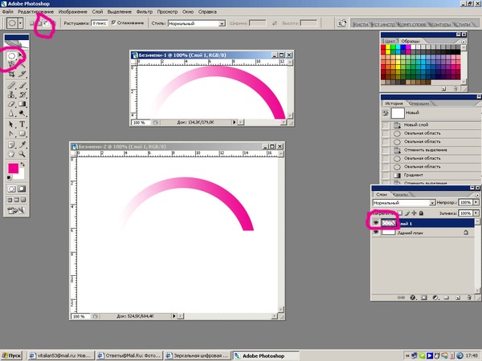Select the Zoom magnifier tool
This screenshot has width=482, height=361.
coord(22,154)
